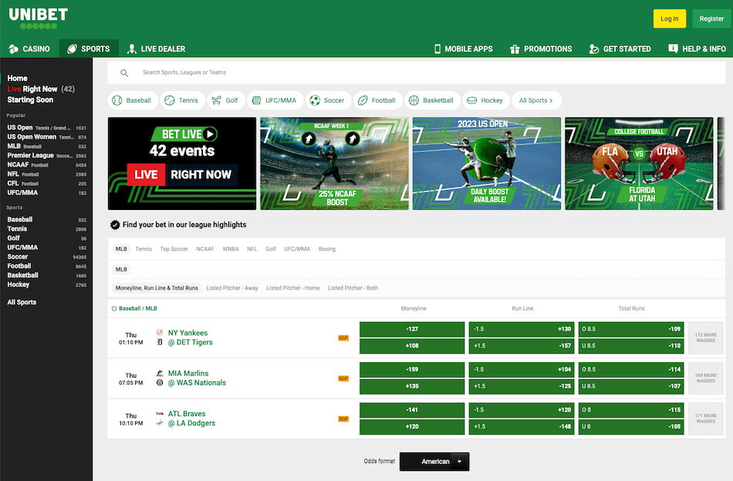Expand the All Sports filter dropdown
733x481 pixels.
tap(536, 100)
